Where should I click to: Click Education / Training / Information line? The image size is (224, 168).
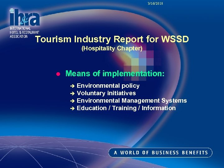point(126,108)
